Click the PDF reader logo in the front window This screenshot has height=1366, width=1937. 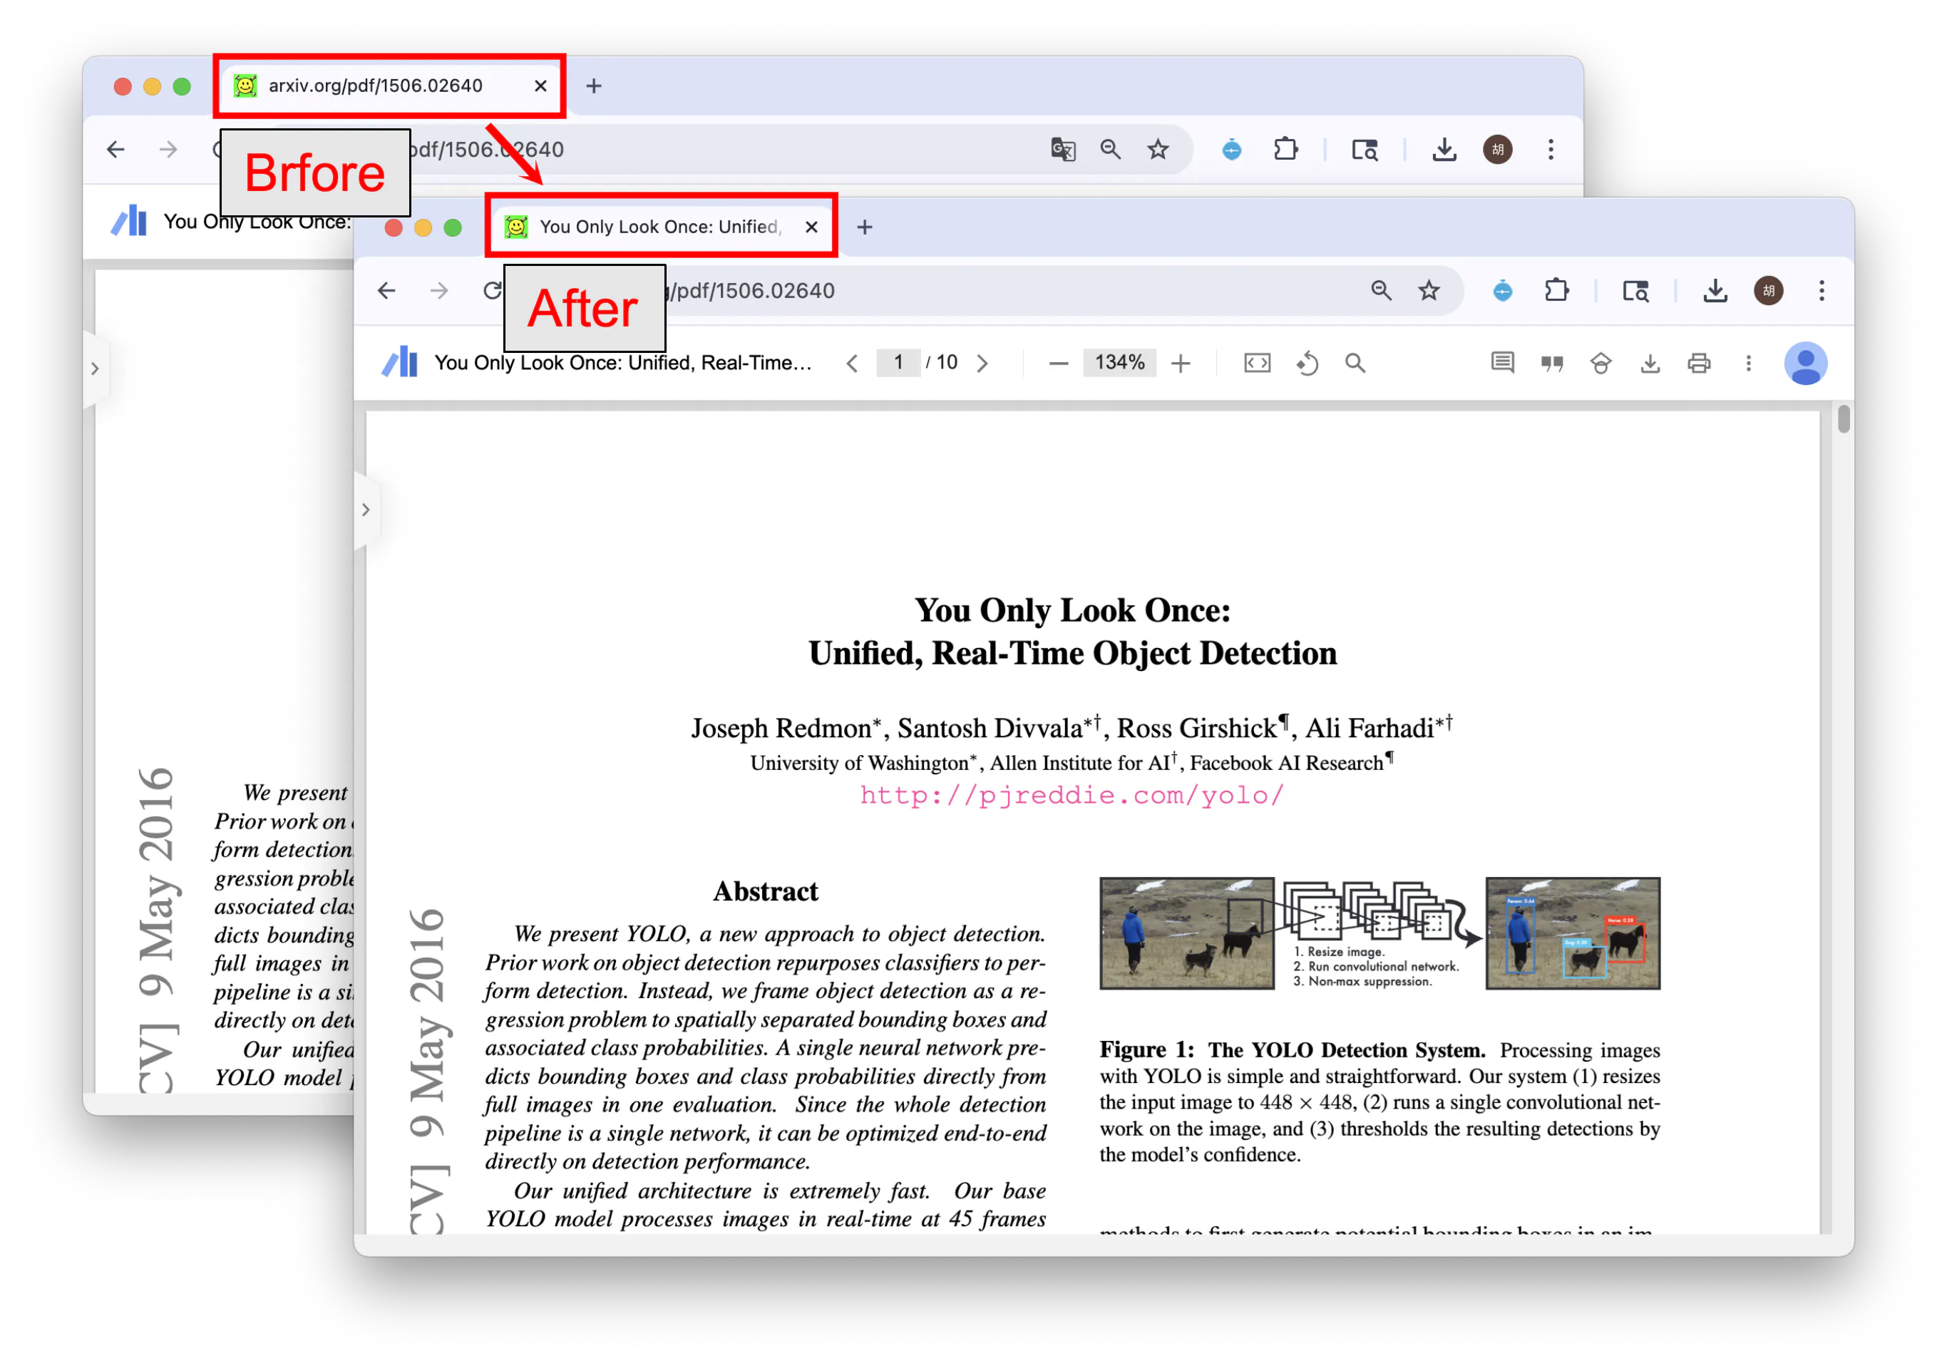400,362
